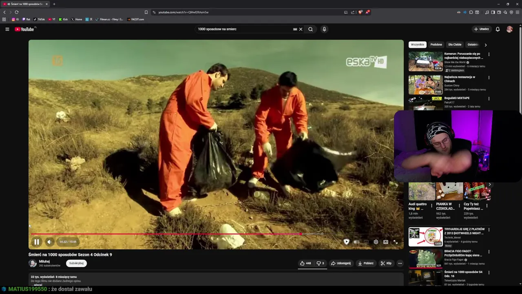
Task: Toggle the autoplay switch in player
Action: (356, 242)
